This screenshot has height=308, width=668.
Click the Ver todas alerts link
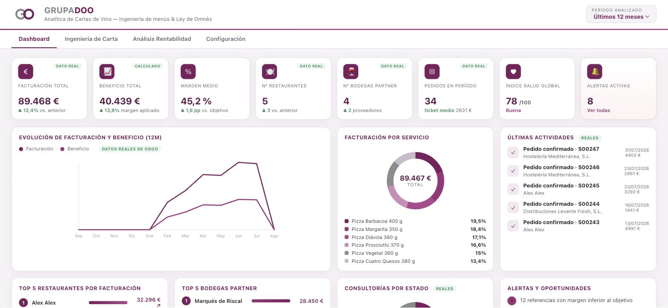click(599, 110)
